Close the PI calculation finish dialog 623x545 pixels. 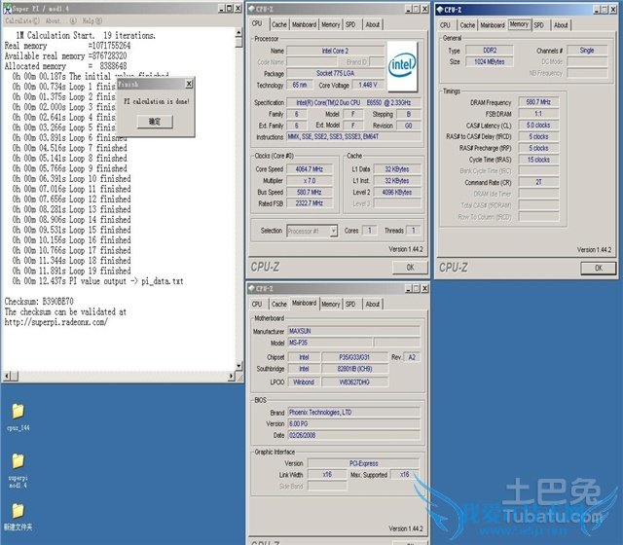189,85
